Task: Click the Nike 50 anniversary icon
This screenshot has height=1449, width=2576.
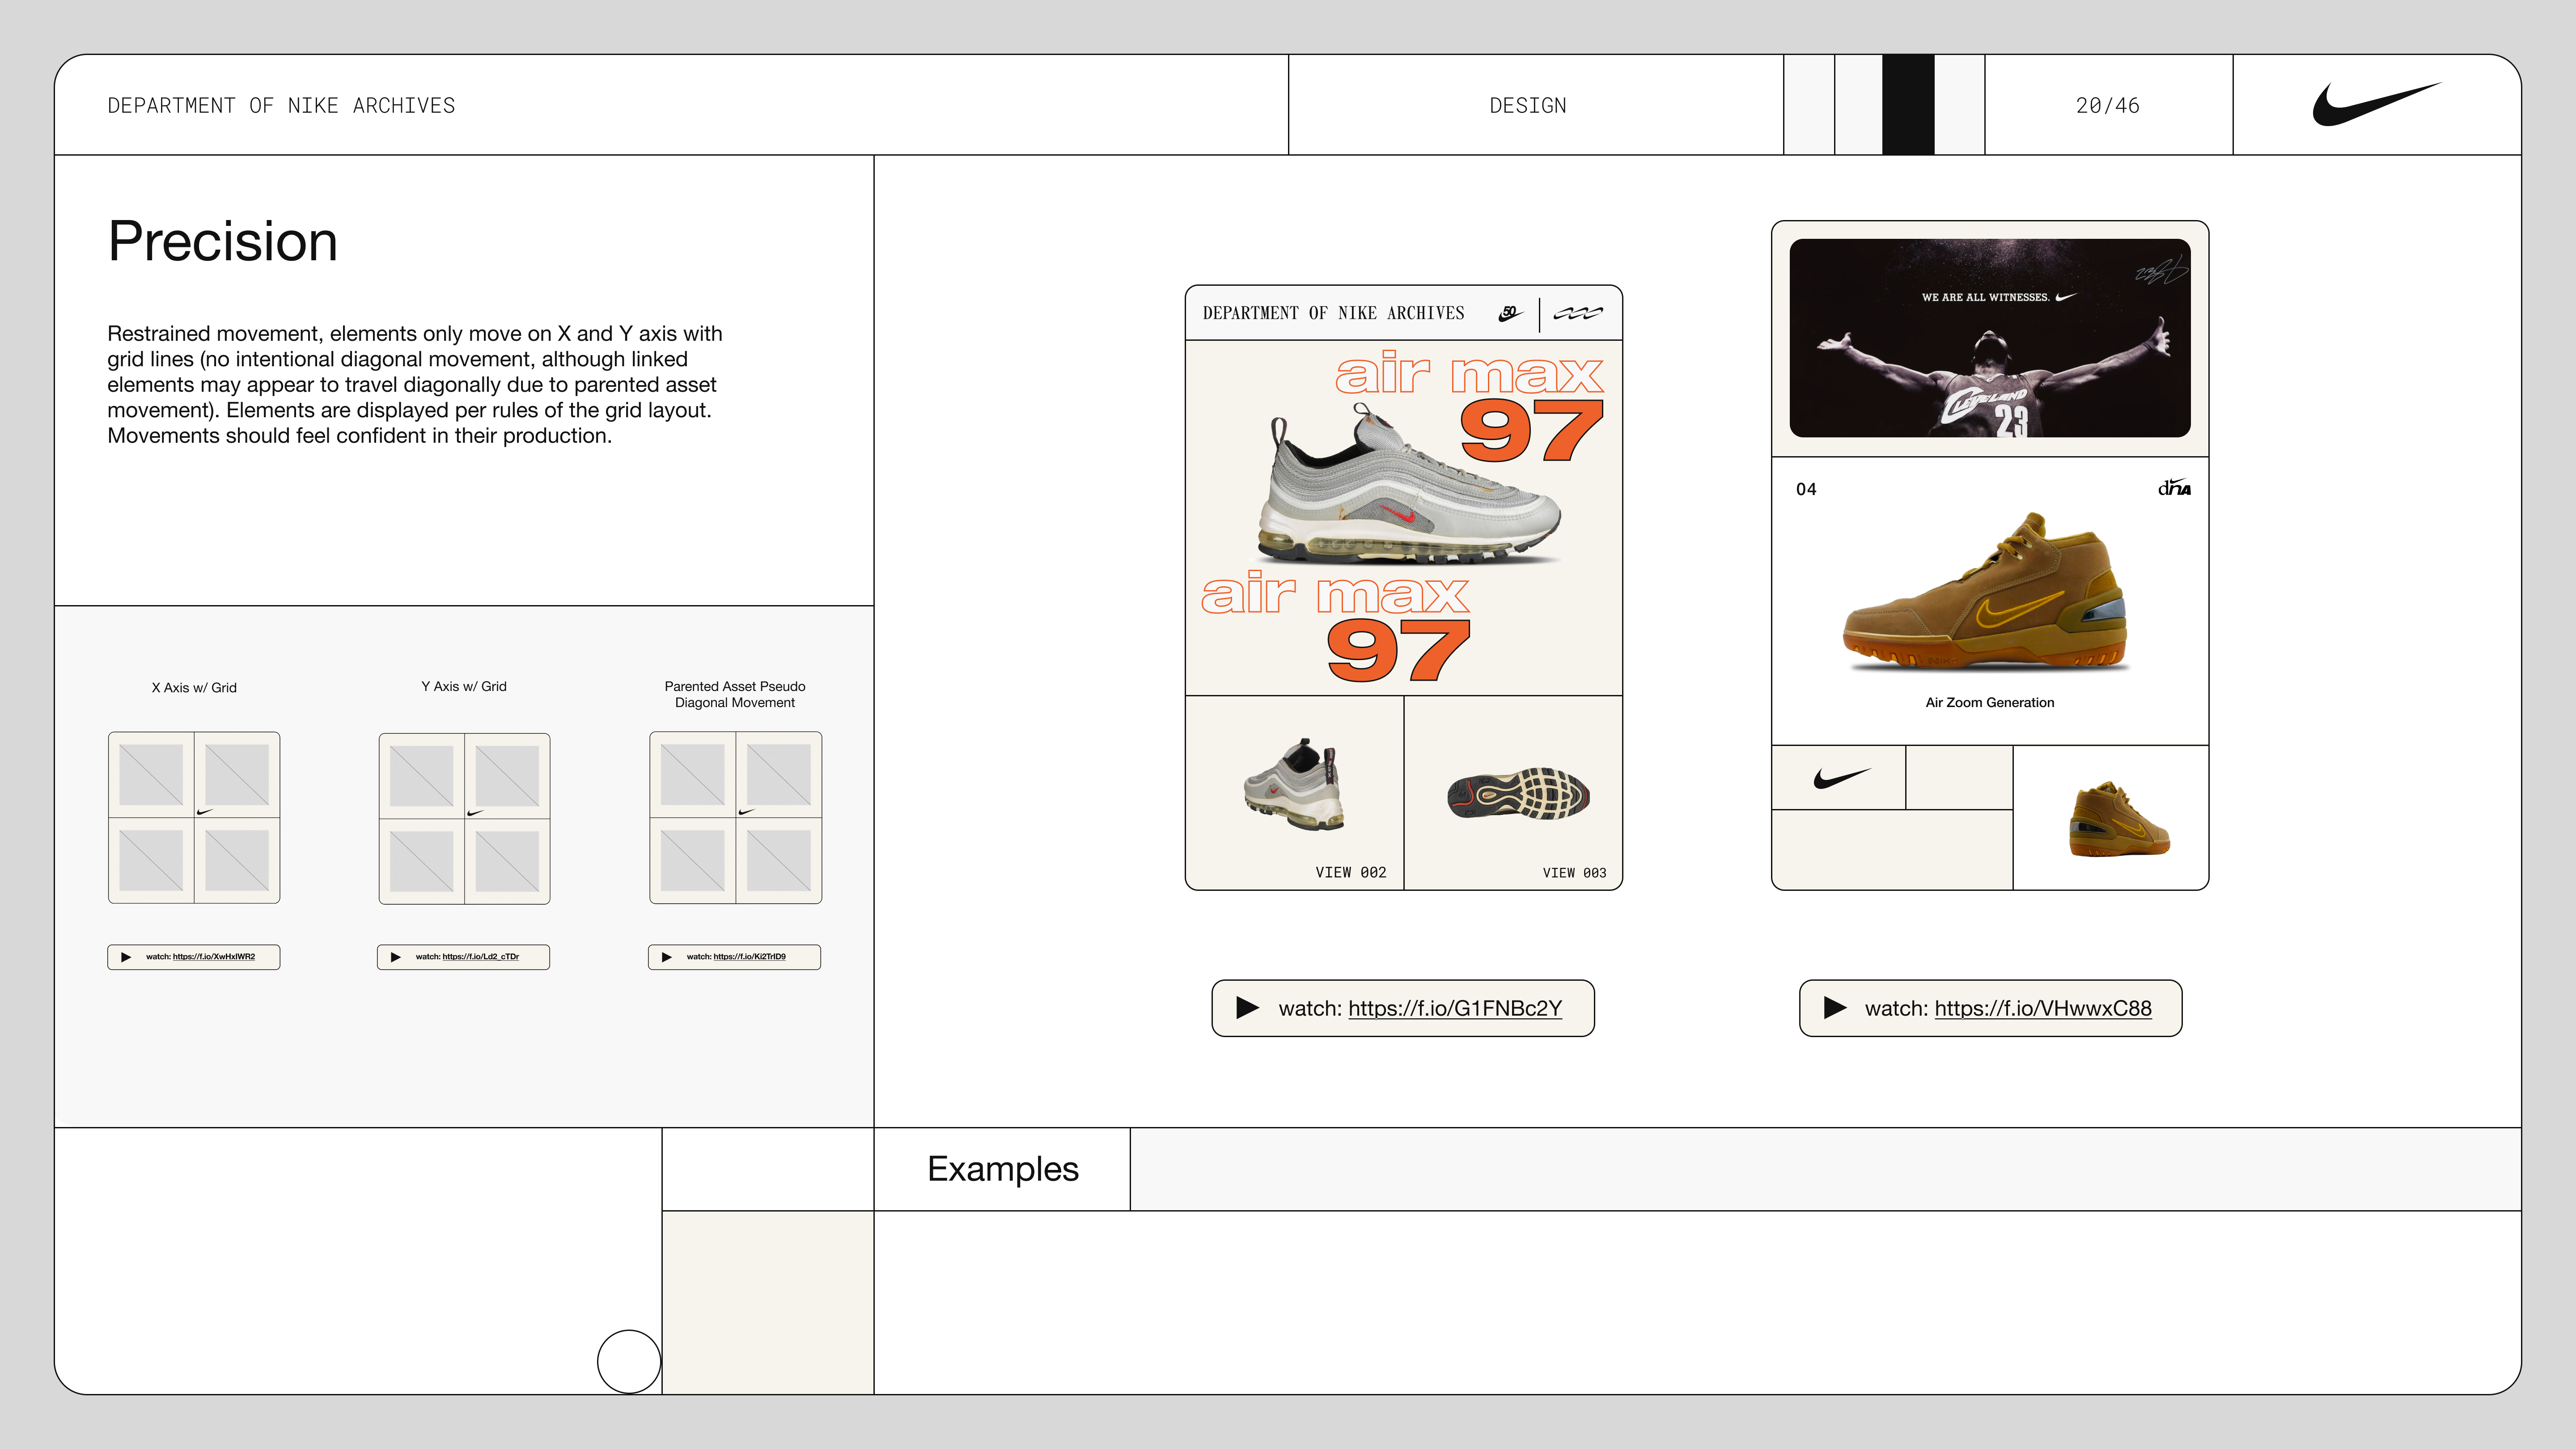Action: 1509,313
